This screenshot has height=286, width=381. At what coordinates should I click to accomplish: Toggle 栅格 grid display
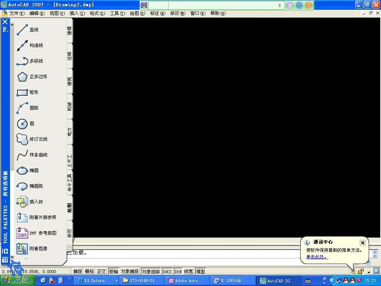click(x=89, y=271)
